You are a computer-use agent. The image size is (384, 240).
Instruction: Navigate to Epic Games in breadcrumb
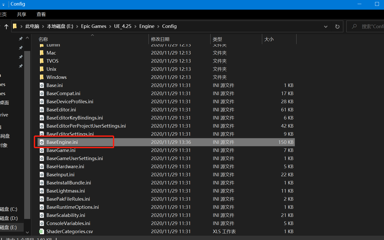coord(94,26)
